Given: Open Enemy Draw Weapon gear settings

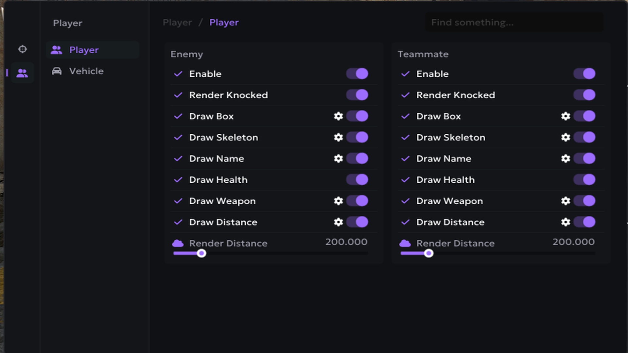Looking at the screenshot, I should click(338, 201).
